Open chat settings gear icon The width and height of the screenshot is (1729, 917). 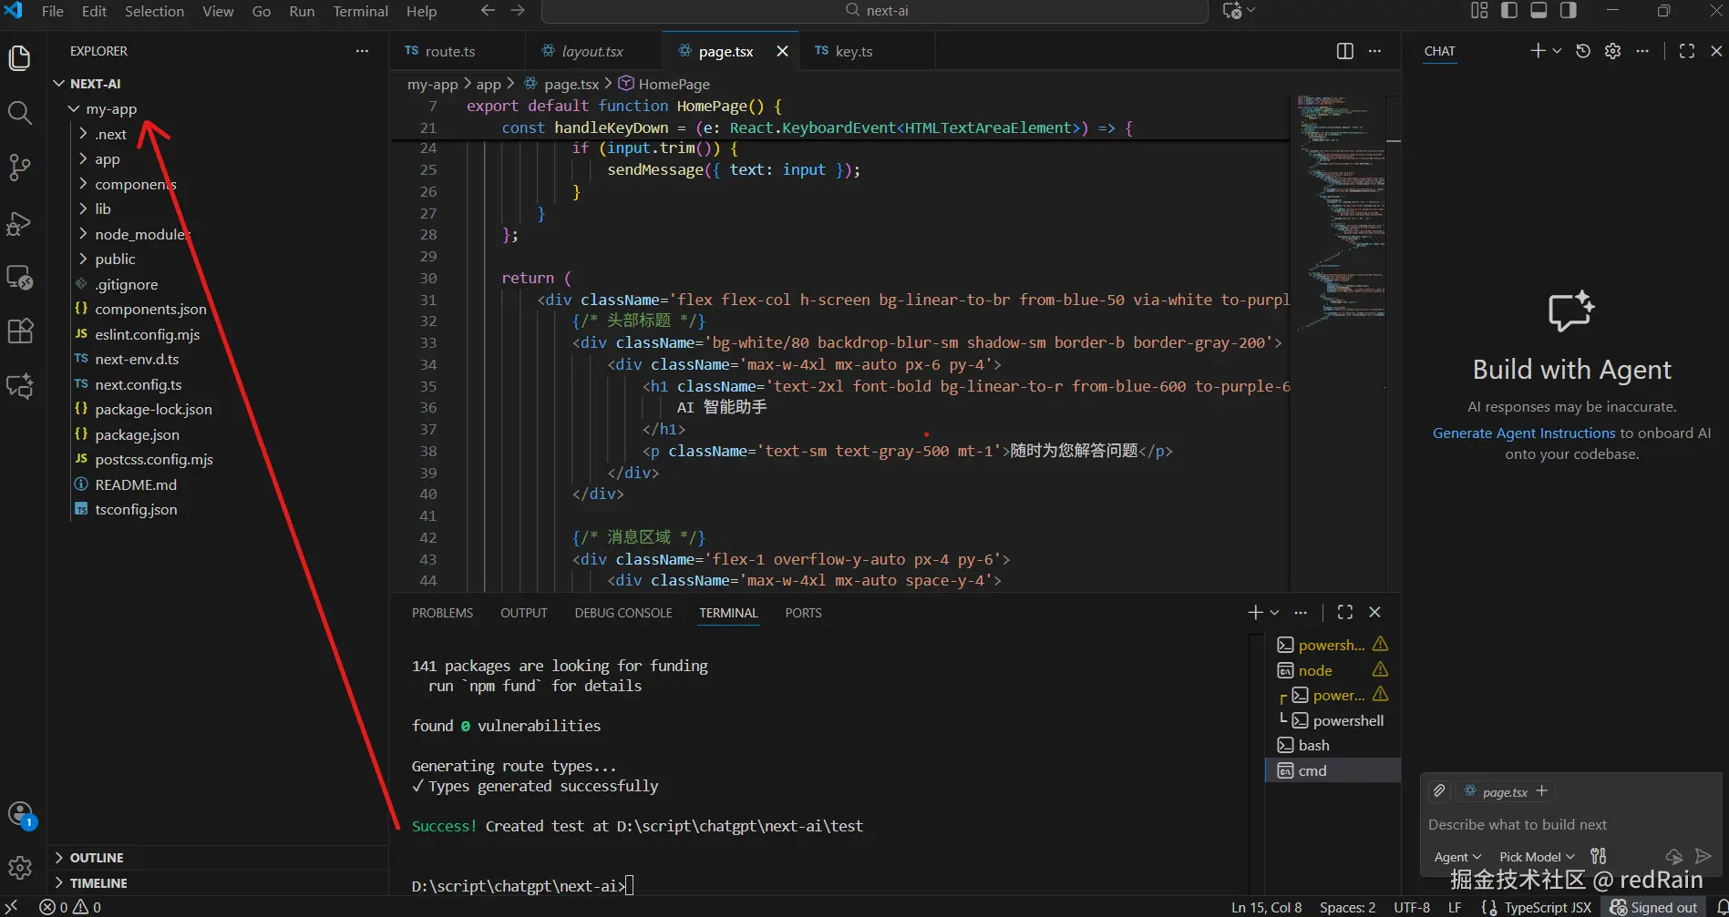(1612, 51)
